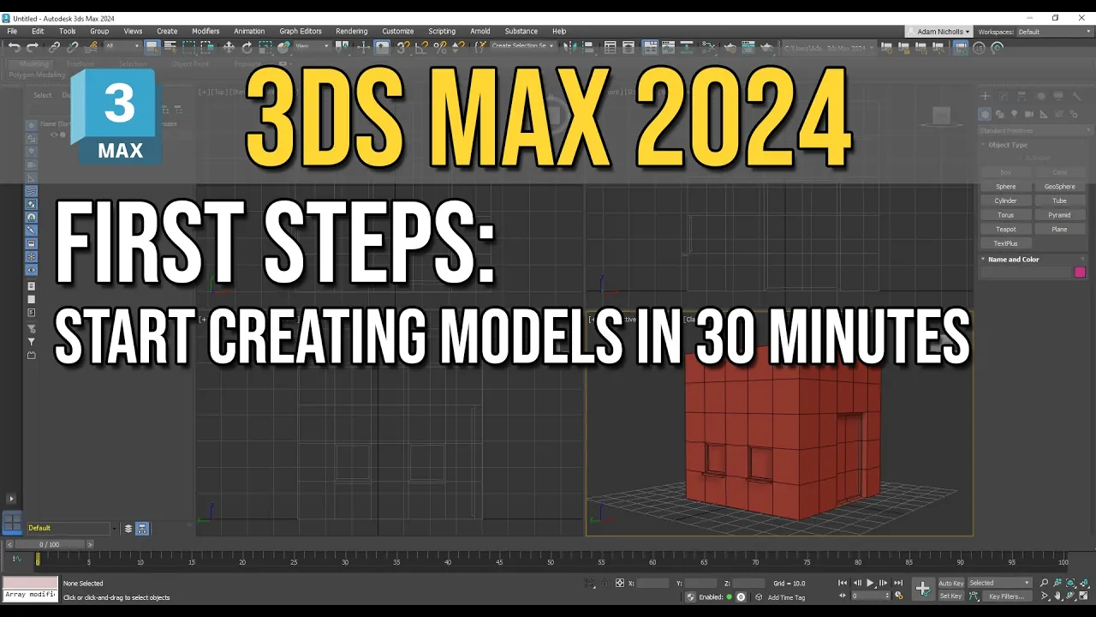Open the Scripting menu
Image resolution: width=1096 pixels, height=617 pixels.
click(442, 32)
